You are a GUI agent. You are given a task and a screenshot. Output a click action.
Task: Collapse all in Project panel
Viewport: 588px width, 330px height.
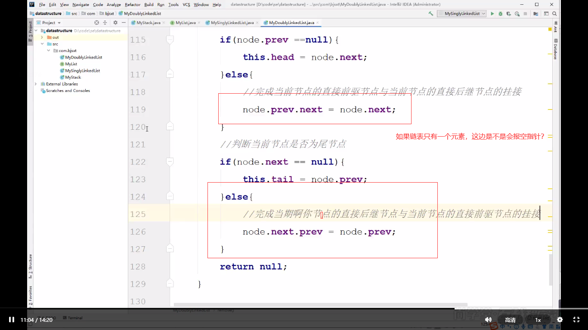click(105, 23)
